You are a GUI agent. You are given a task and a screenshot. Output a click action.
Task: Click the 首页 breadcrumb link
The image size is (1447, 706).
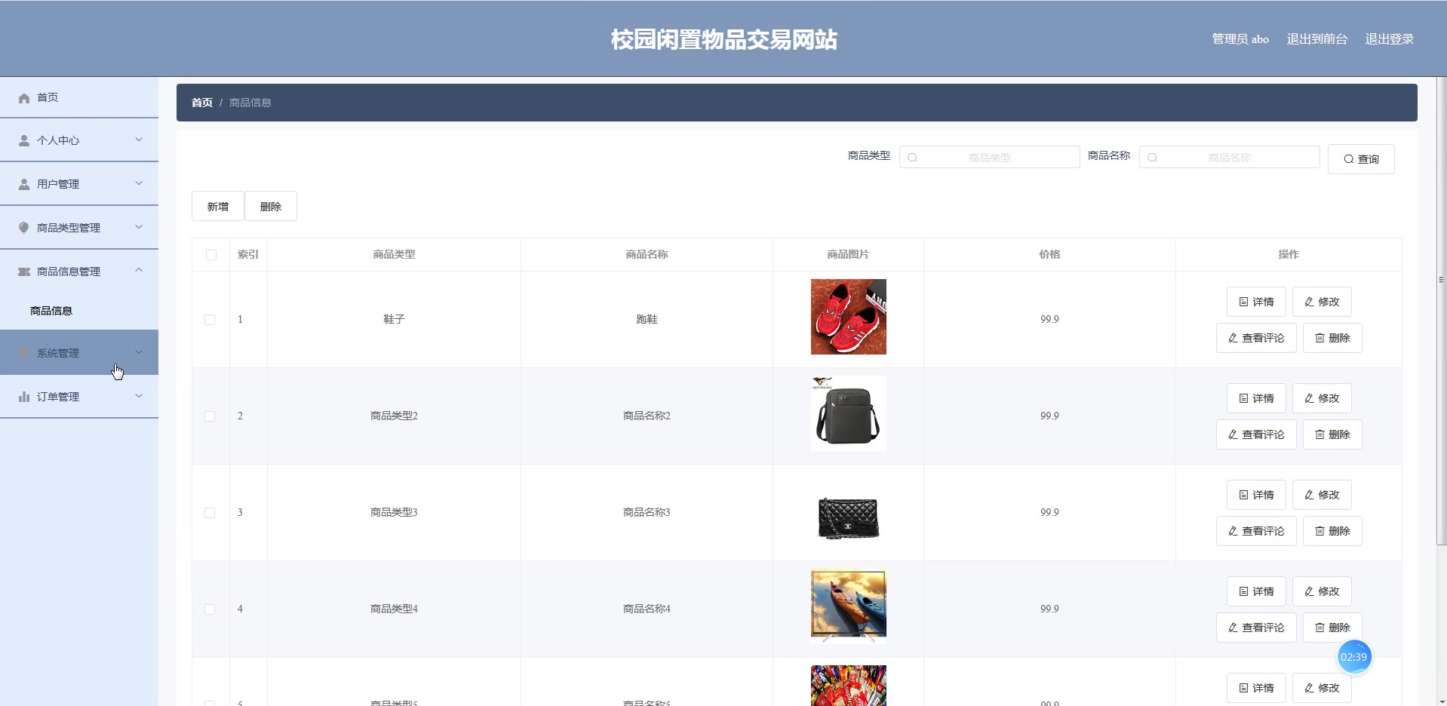point(202,103)
